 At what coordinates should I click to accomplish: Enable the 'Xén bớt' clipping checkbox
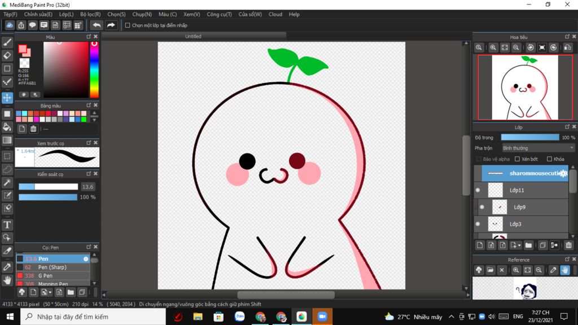point(517,159)
